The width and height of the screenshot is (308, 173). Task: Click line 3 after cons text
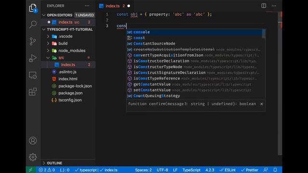[x=127, y=26]
